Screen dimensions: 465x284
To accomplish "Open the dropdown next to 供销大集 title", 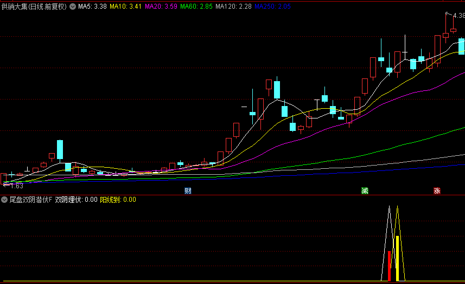I will [73, 7].
